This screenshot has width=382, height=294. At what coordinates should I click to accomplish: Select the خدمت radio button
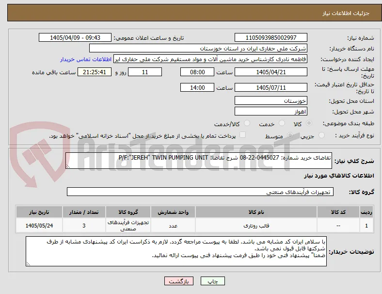point(282,123)
